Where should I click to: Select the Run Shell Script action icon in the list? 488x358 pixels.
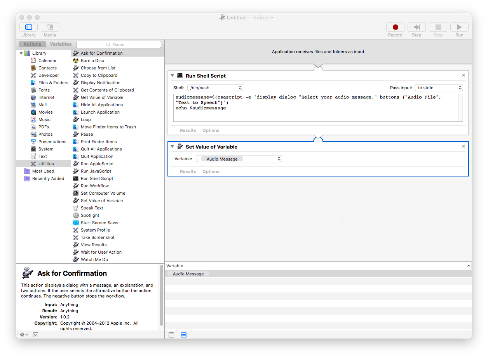(x=76, y=178)
